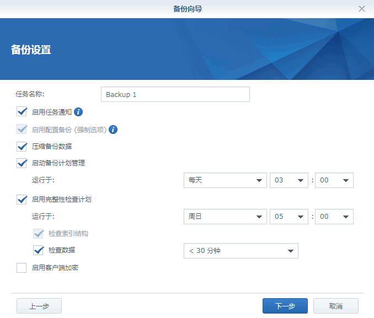
Task: Click the 任务名称 text field
Action: pyautogui.click(x=175, y=94)
